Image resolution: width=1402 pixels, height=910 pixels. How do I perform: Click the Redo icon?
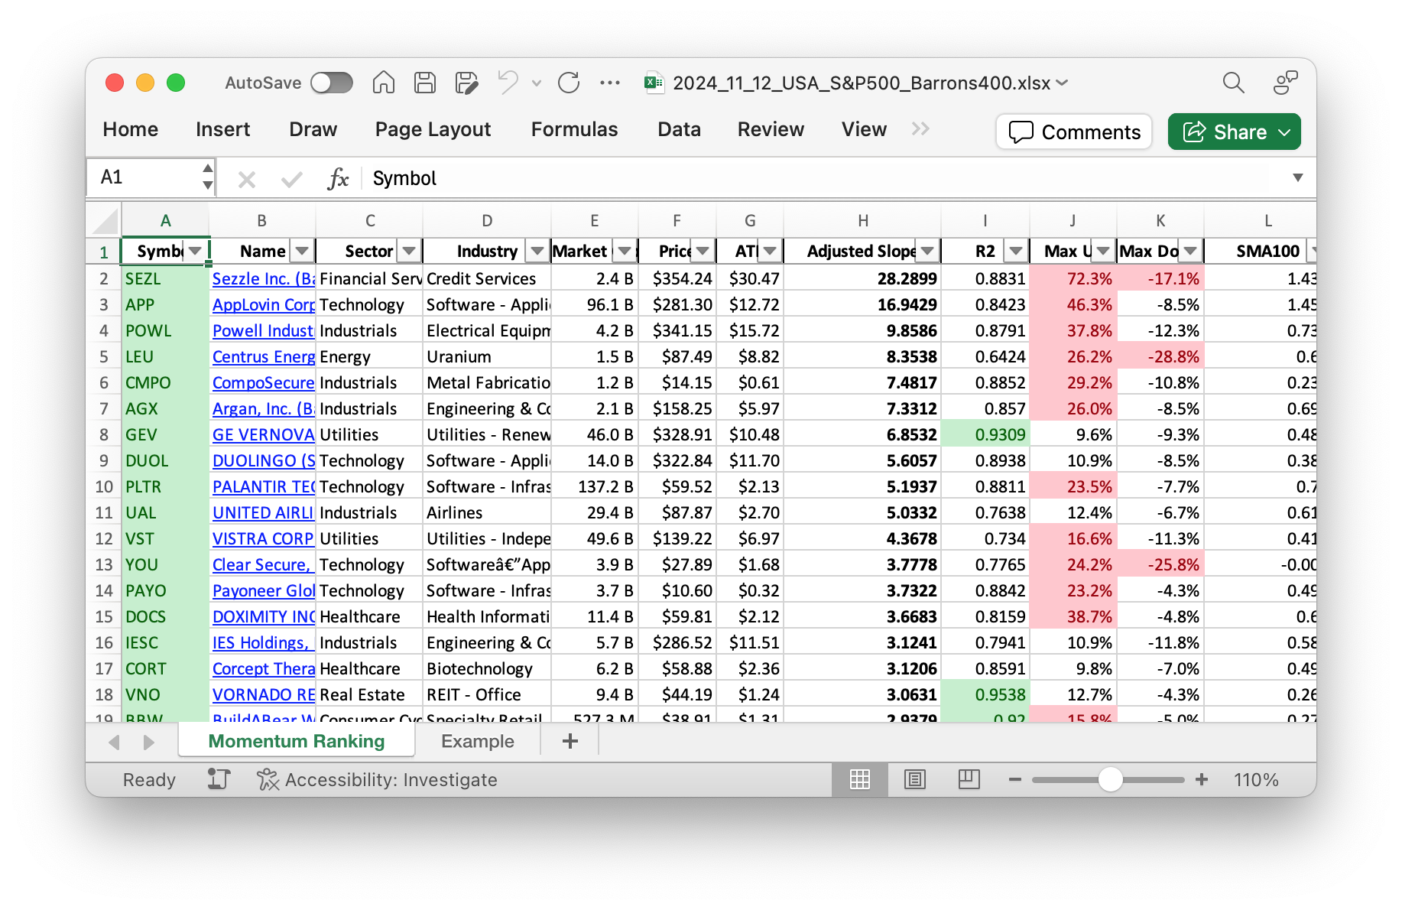pos(569,83)
